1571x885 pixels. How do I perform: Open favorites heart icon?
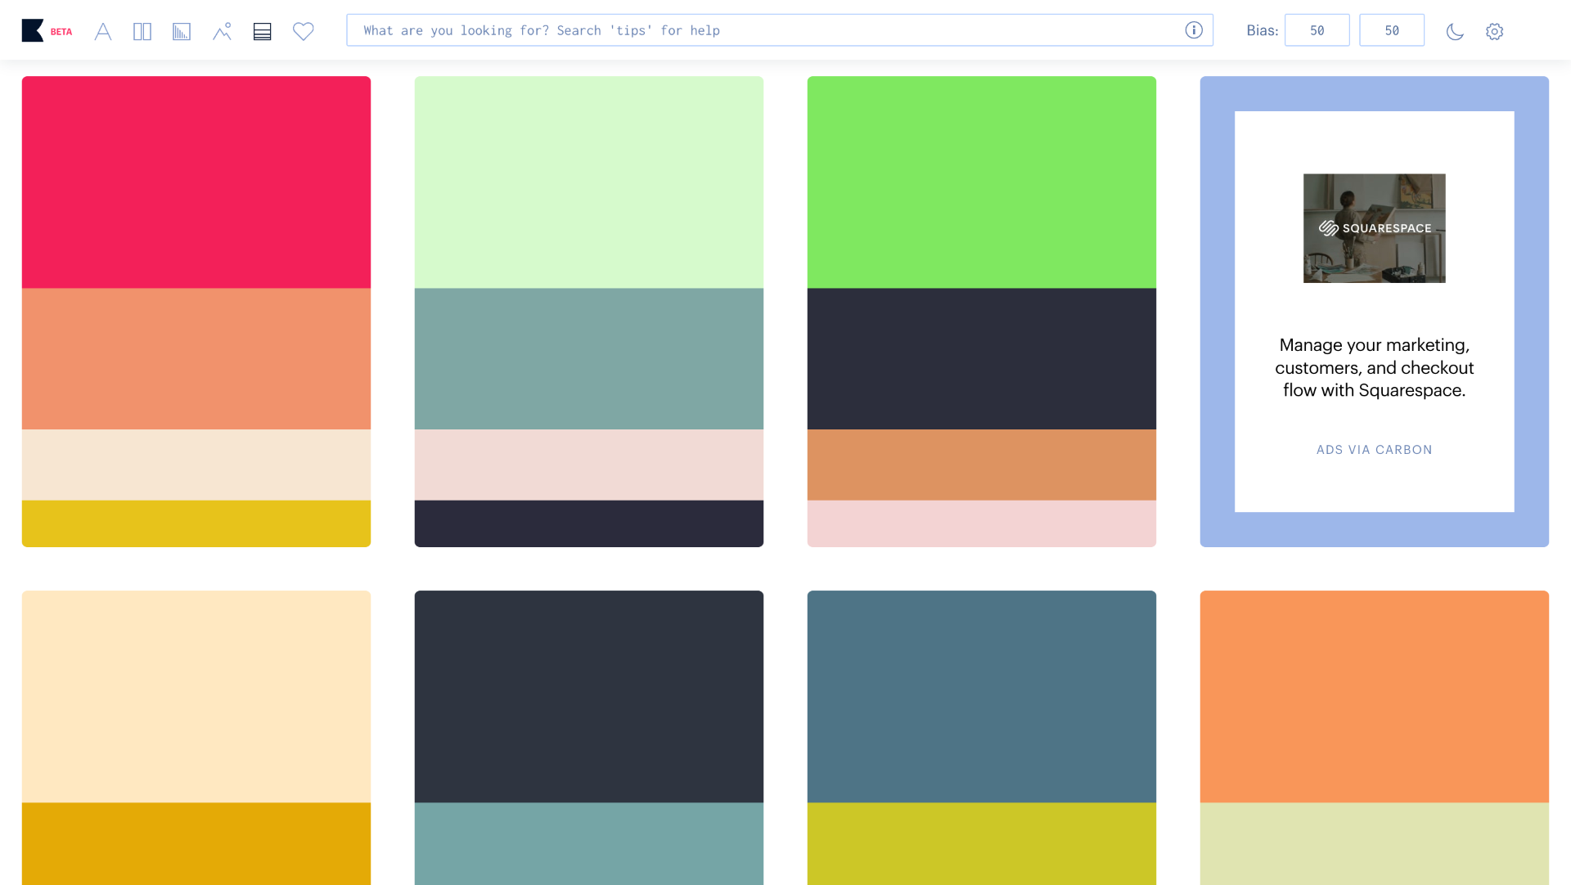pos(304,32)
